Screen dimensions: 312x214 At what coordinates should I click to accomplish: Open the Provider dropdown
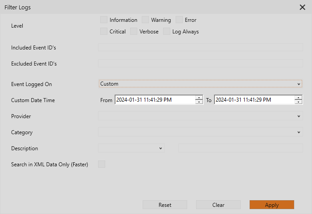[x=201, y=116]
